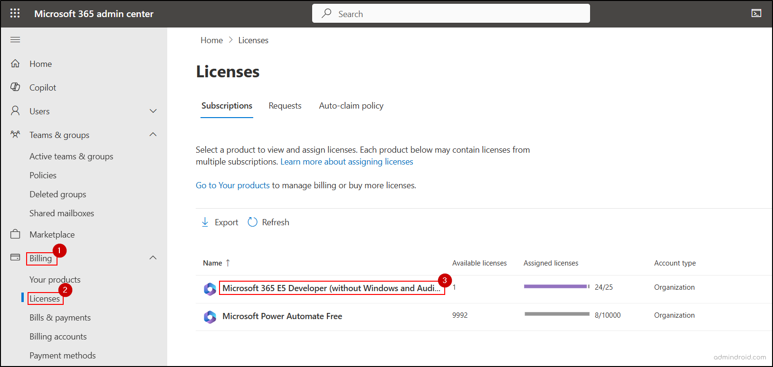Click the Marketplace bag icon

pos(15,234)
